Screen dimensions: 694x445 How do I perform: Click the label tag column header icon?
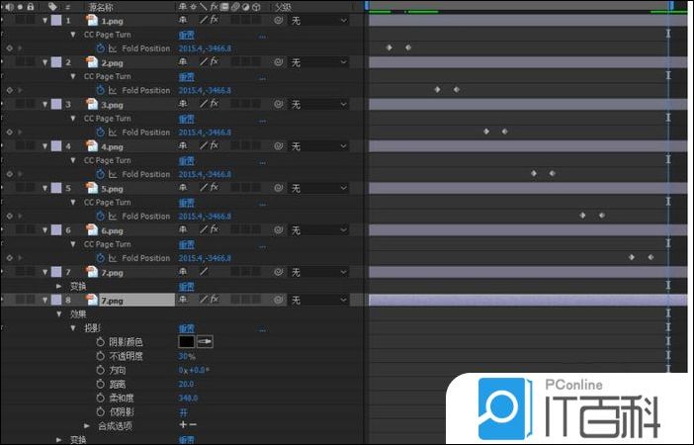[52, 6]
